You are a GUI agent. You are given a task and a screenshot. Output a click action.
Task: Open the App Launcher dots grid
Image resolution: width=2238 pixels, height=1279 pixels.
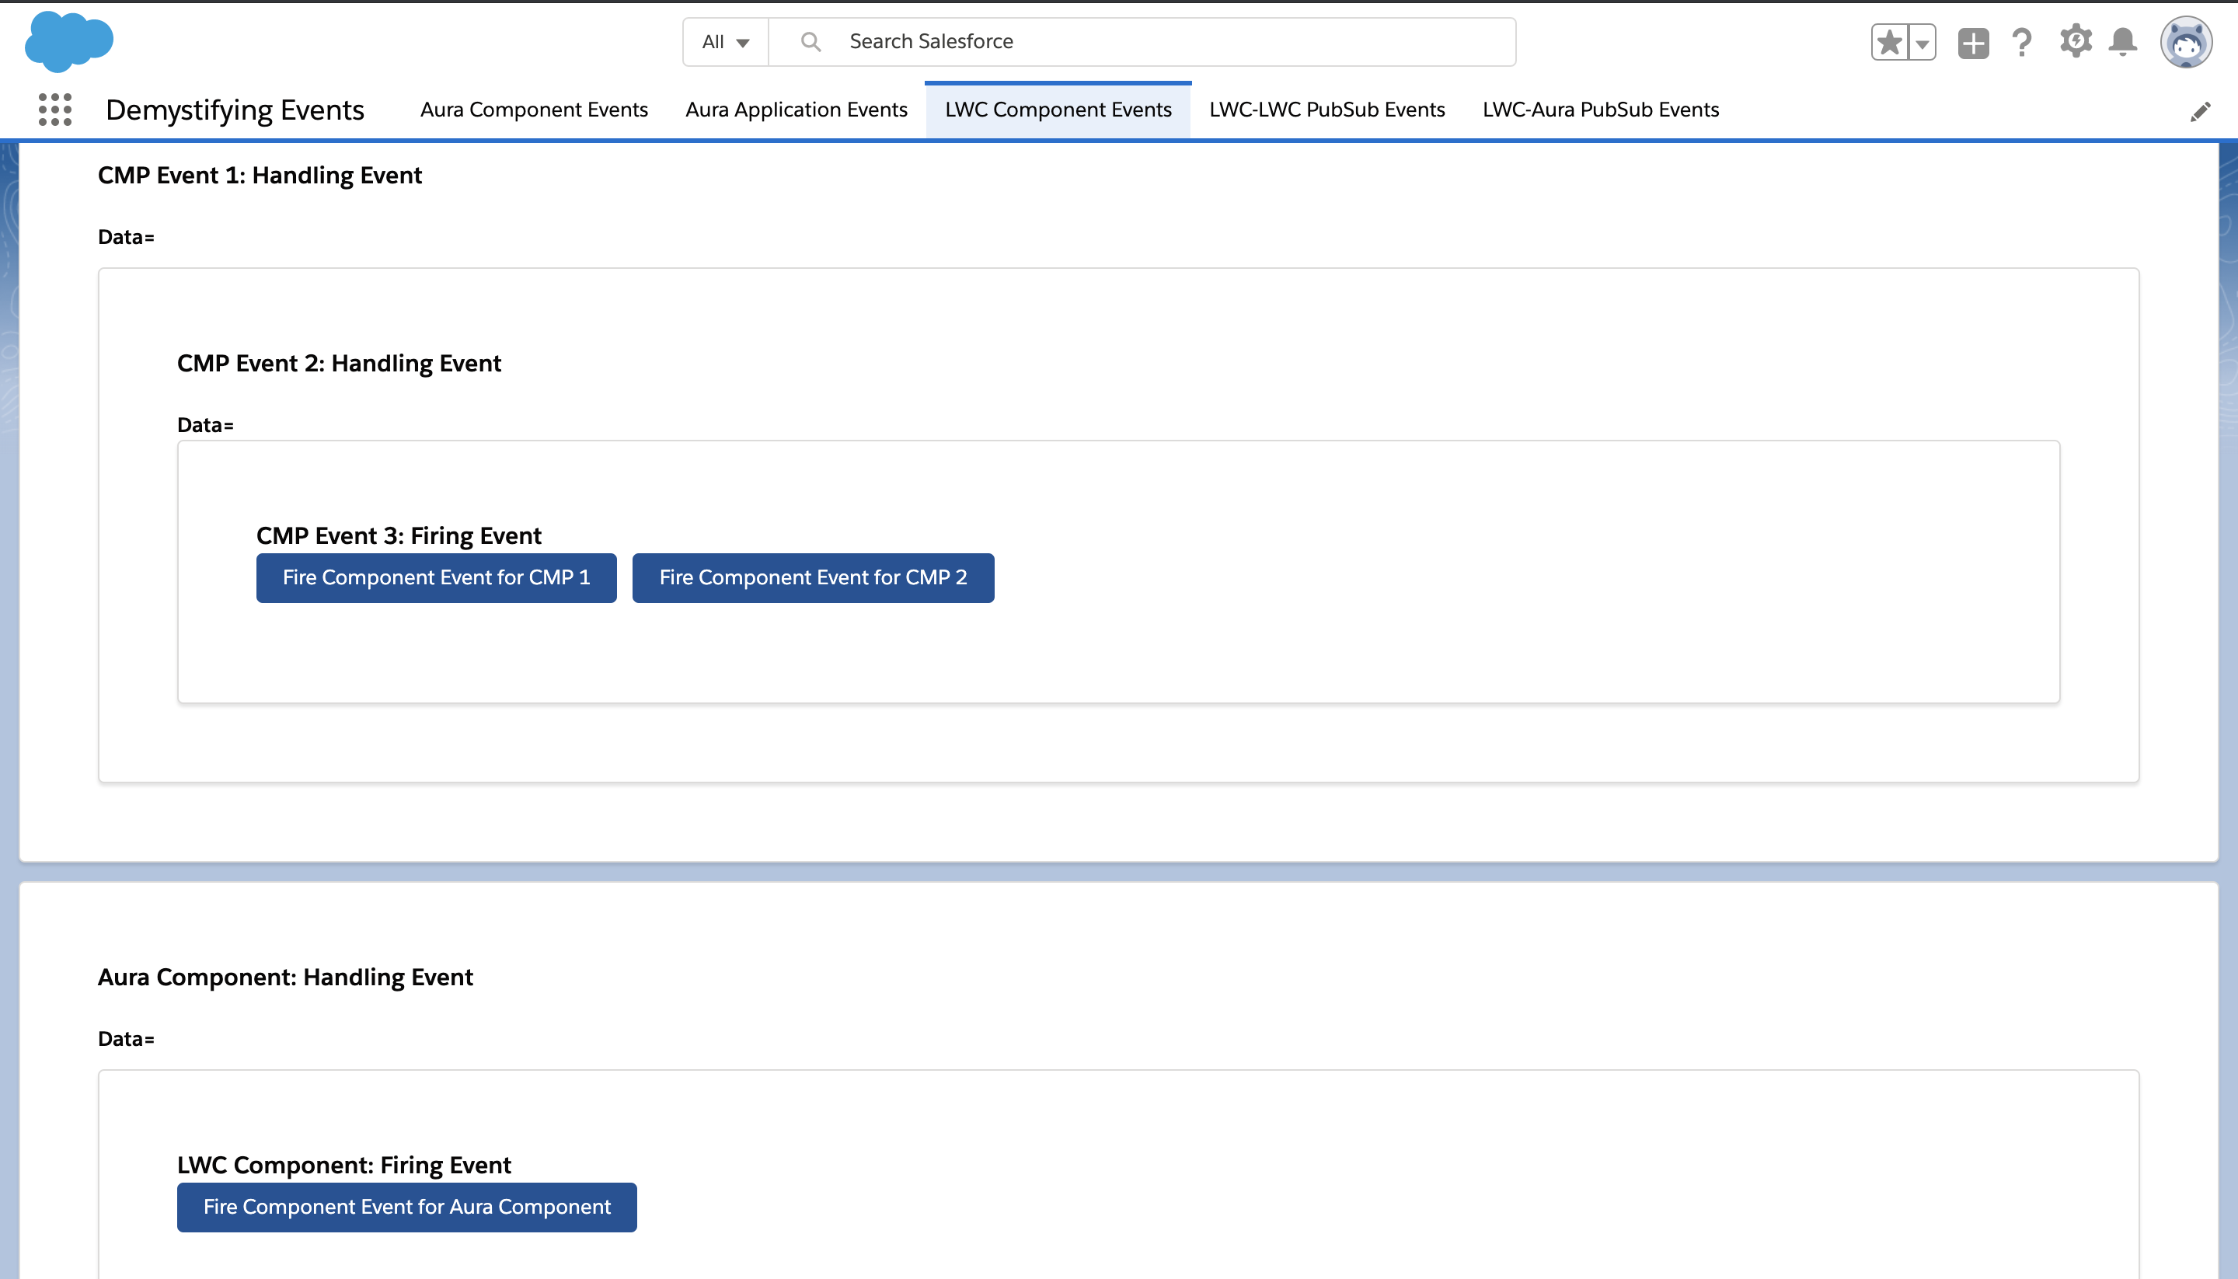click(54, 110)
